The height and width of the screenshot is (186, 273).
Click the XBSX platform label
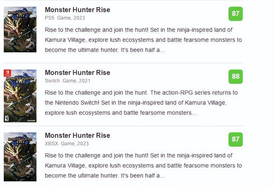(52, 144)
